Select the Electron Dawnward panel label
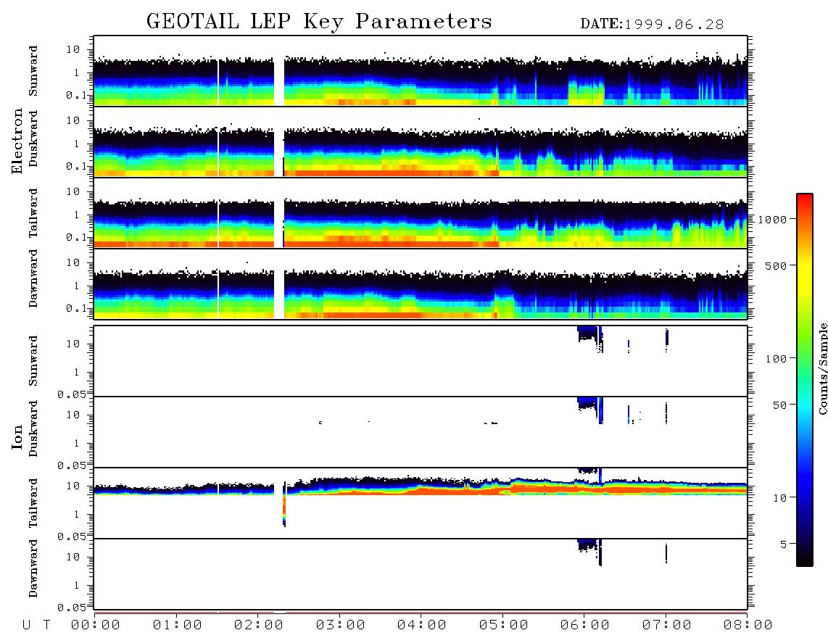Viewport: 828px width, 638px height. coord(33,278)
